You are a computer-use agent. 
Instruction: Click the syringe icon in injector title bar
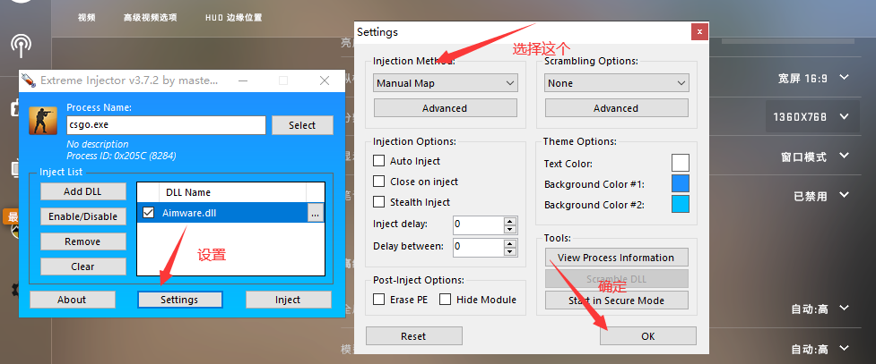click(28, 80)
